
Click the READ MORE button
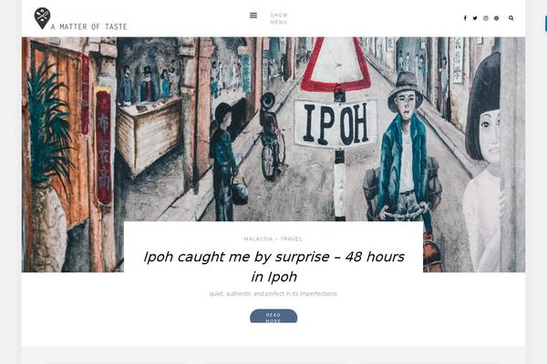click(x=273, y=317)
